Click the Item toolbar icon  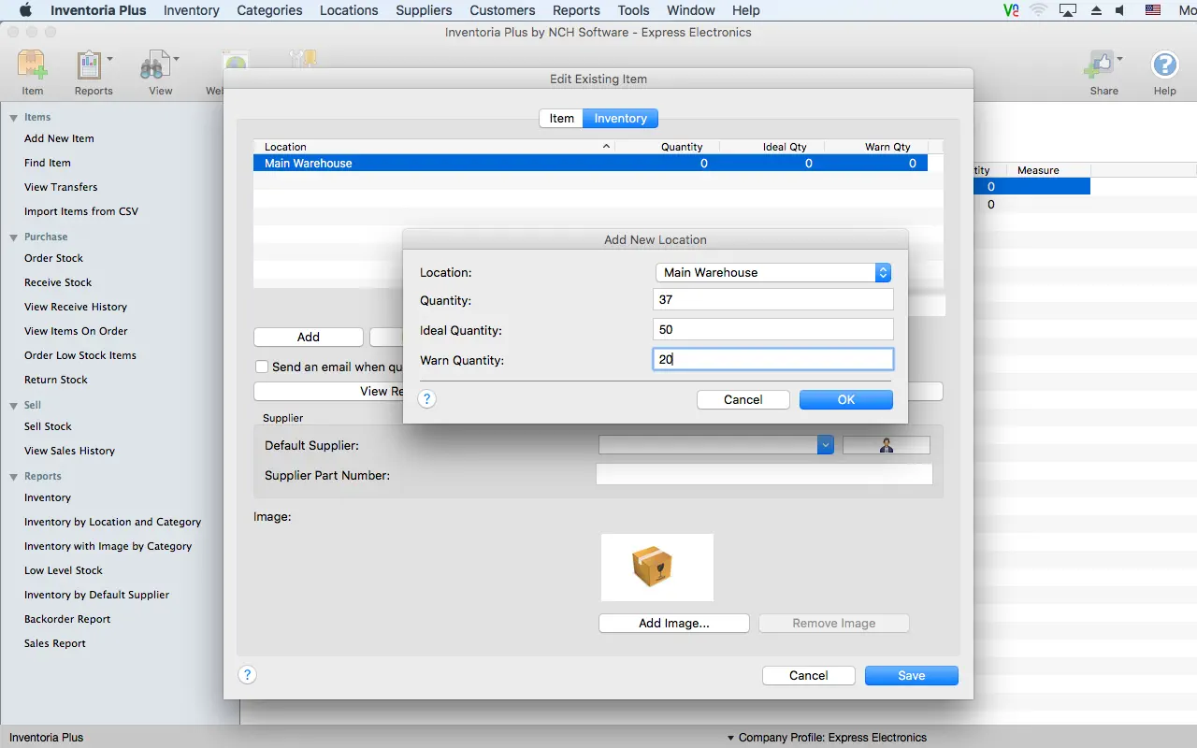pyautogui.click(x=33, y=66)
